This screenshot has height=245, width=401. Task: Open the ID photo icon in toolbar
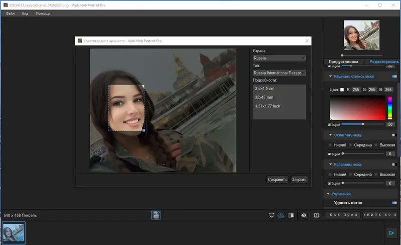coord(316,215)
